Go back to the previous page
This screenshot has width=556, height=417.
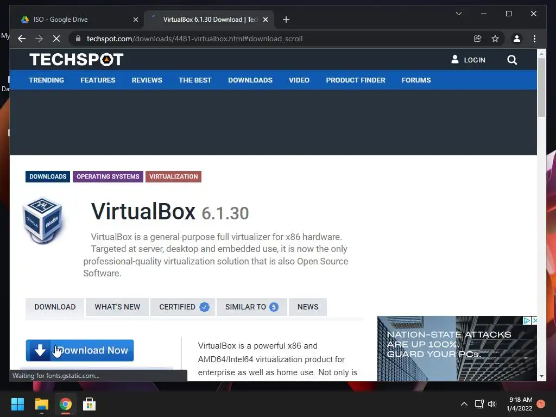(x=22, y=39)
